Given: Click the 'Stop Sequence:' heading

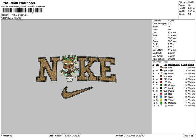Looking at the screenshot, I should [x=160, y=62].
